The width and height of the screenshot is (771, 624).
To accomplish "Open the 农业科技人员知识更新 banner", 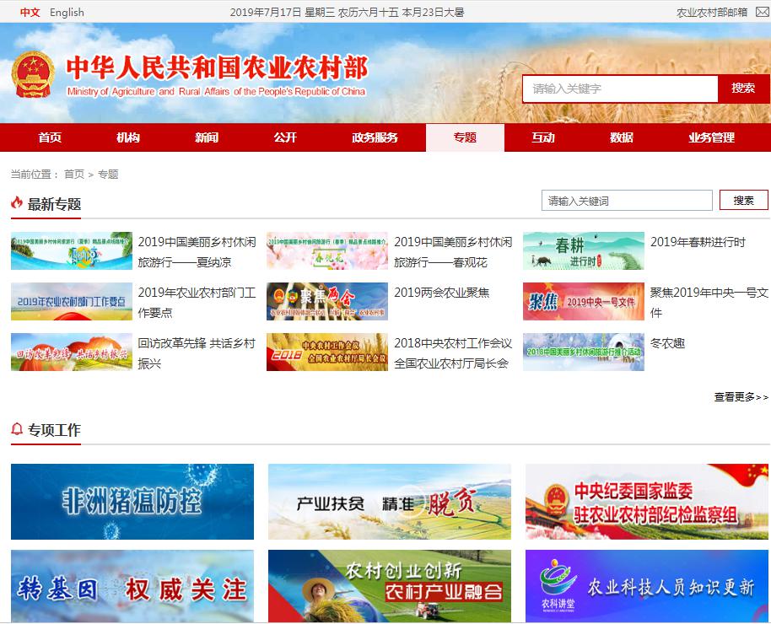I will pyautogui.click(x=647, y=586).
